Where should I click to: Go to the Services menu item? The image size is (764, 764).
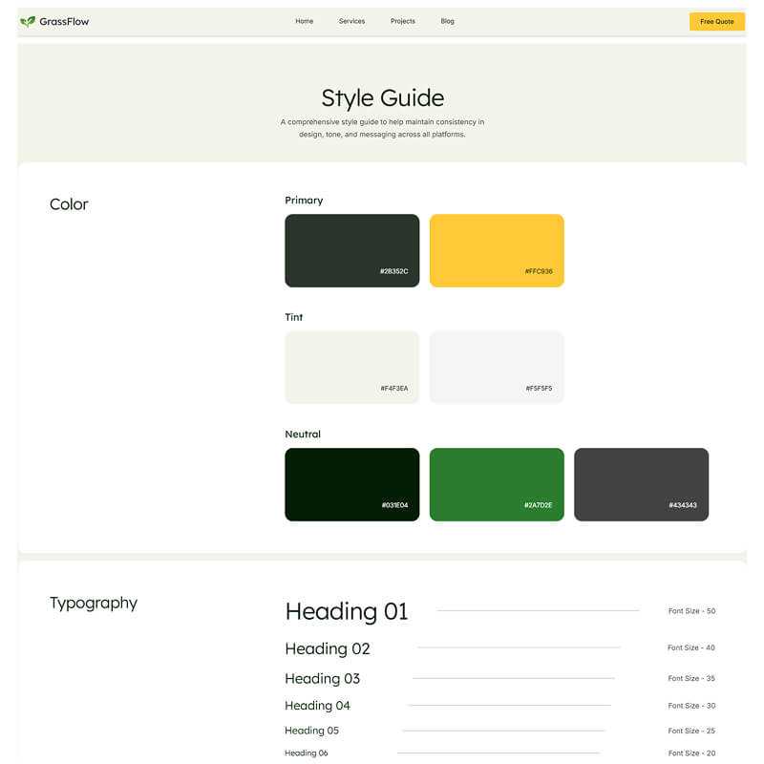pyautogui.click(x=351, y=21)
